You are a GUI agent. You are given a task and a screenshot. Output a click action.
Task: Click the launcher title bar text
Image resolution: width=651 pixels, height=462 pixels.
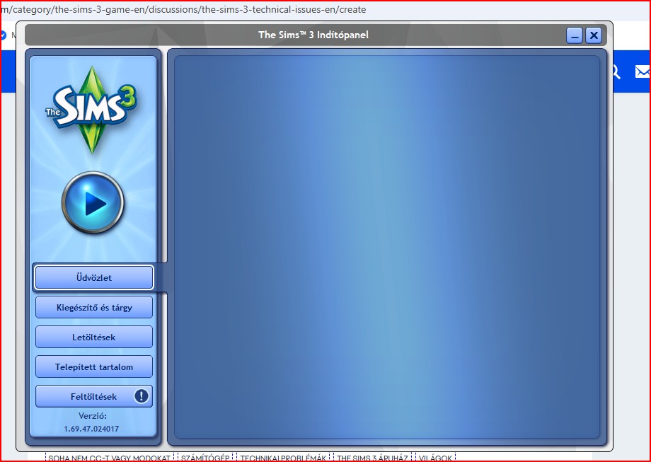pos(313,35)
